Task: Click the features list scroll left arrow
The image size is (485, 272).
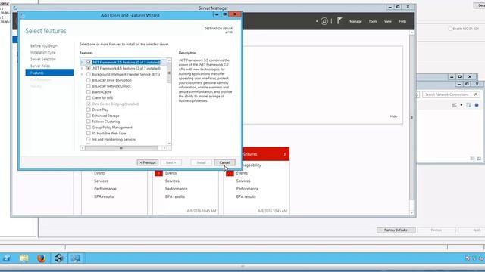Action: click(x=83, y=148)
